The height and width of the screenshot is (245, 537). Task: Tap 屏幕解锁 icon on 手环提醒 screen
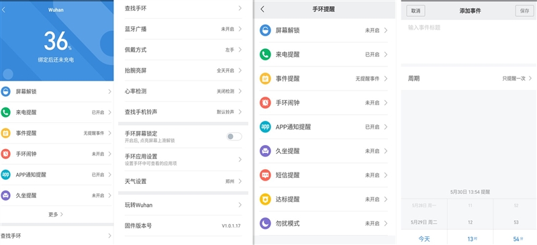[265, 30]
